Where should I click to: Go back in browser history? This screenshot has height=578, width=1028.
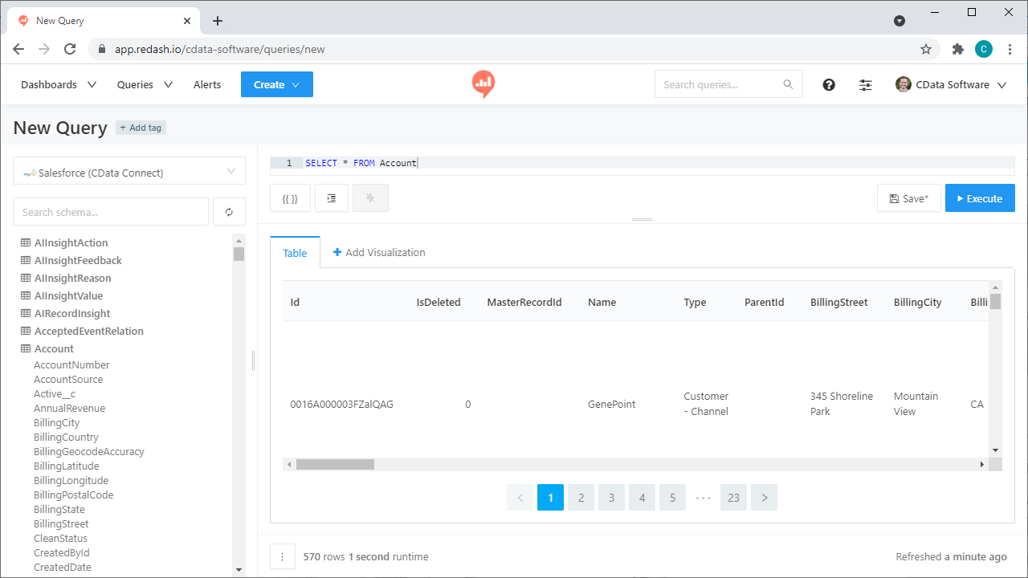pos(18,49)
